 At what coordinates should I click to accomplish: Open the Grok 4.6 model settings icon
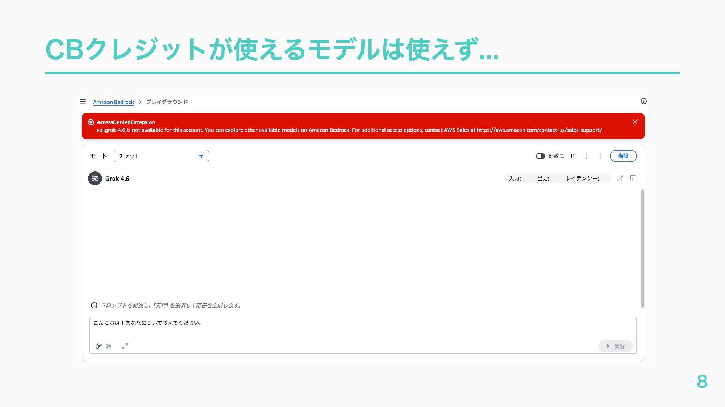95,179
